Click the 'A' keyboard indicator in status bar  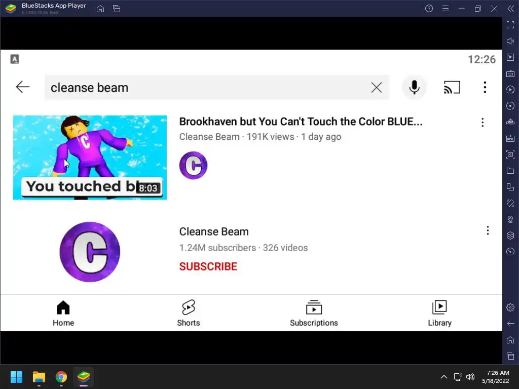[15, 59]
